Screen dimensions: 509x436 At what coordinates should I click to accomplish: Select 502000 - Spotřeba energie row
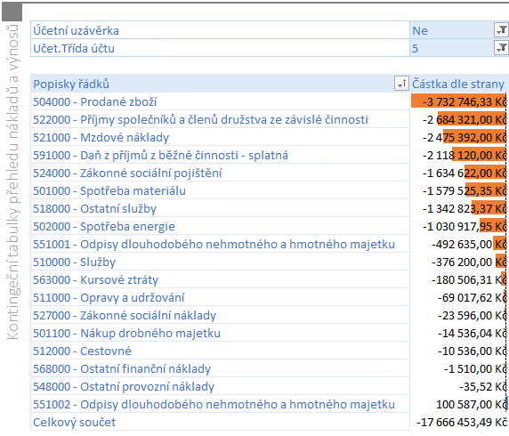220,226
